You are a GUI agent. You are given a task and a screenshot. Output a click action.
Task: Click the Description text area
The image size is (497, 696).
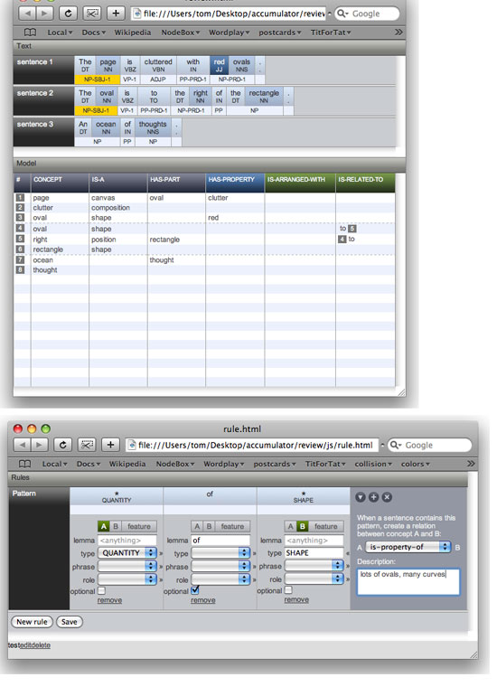click(x=408, y=582)
